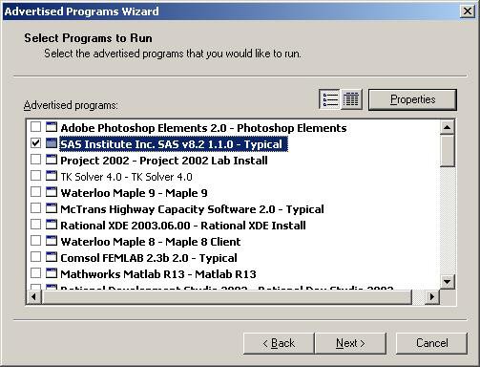Check Comsol FEMLAB 2.3b checkbox
The width and height of the screenshot is (480, 367).
35,257
